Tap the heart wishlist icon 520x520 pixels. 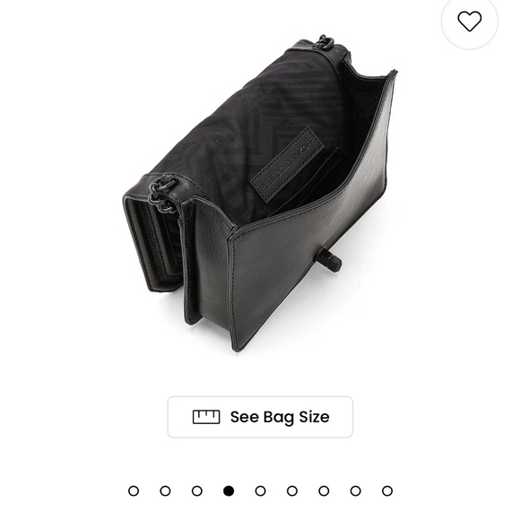click(x=469, y=22)
